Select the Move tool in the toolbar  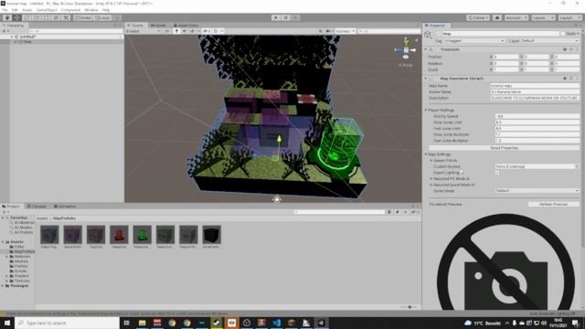(x=17, y=17)
